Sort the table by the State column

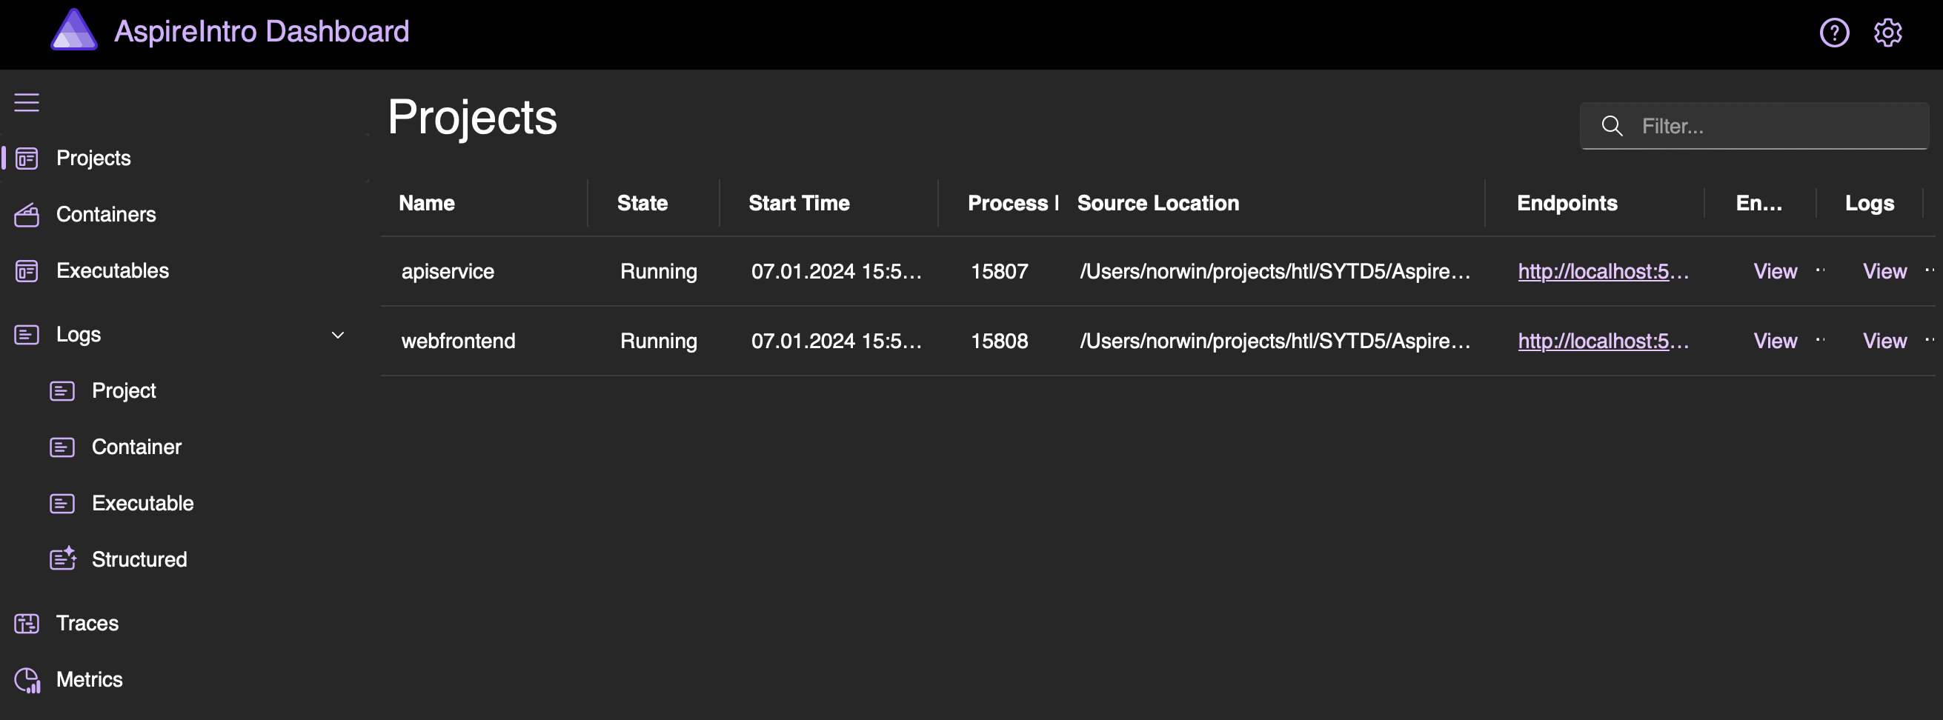642,203
